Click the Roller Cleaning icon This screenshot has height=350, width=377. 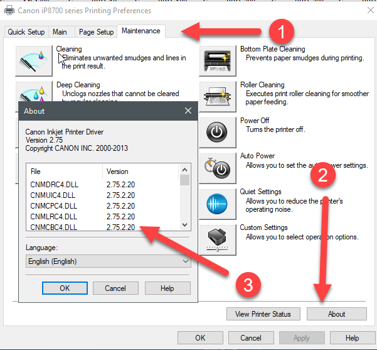[x=218, y=97]
